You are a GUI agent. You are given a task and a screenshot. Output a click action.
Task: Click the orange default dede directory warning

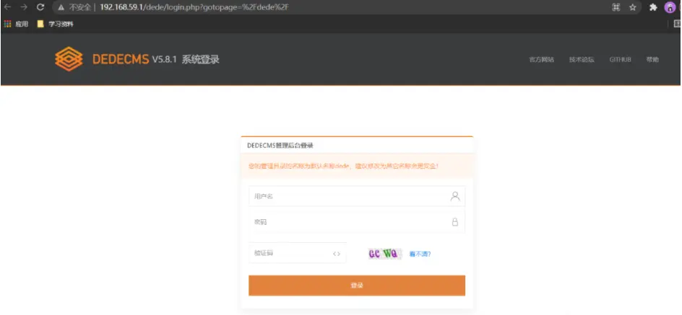pos(343,166)
